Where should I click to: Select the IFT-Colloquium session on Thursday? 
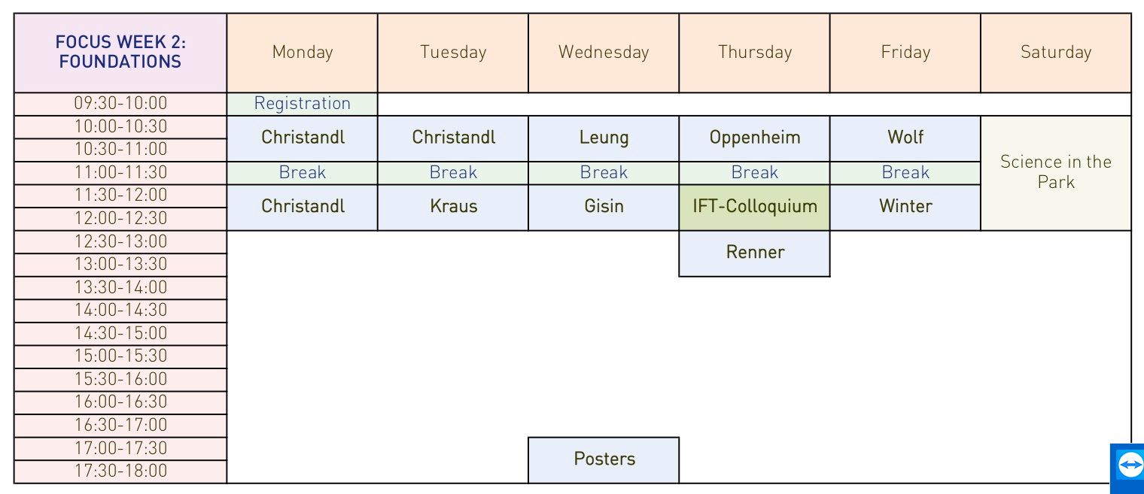click(x=754, y=208)
